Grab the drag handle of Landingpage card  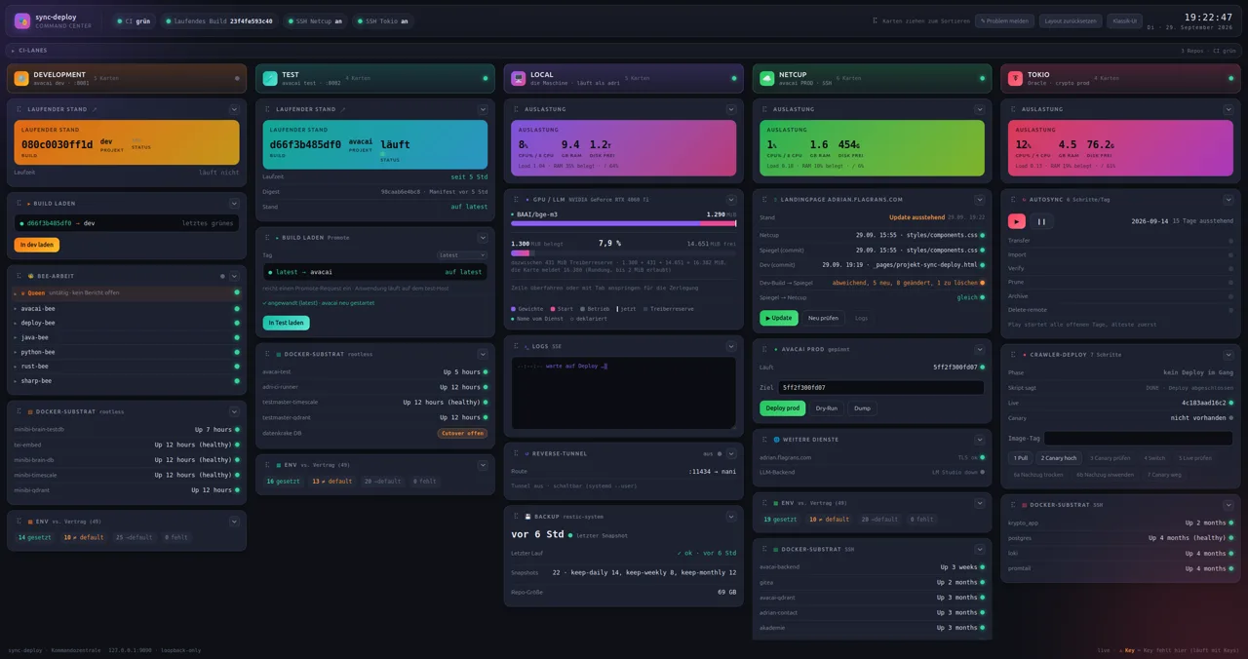[765, 199]
